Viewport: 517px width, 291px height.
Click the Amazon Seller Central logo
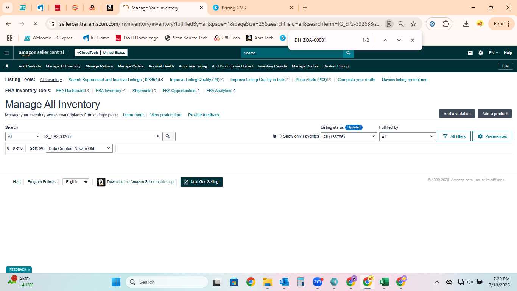42,53
